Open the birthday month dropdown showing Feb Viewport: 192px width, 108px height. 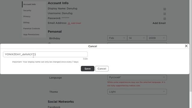coord(117,38)
